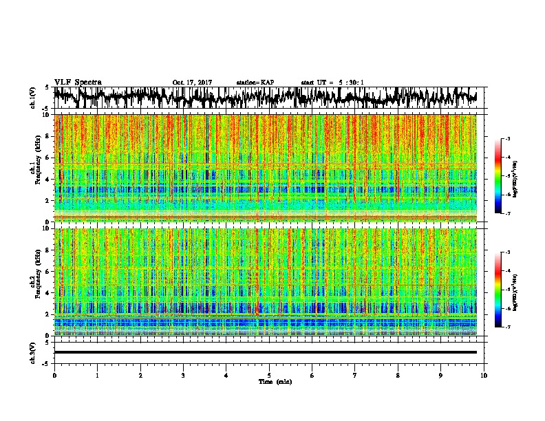Click the ch.2 spectrogram panel
This screenshot has height=421, width=545.
(265, 282)
